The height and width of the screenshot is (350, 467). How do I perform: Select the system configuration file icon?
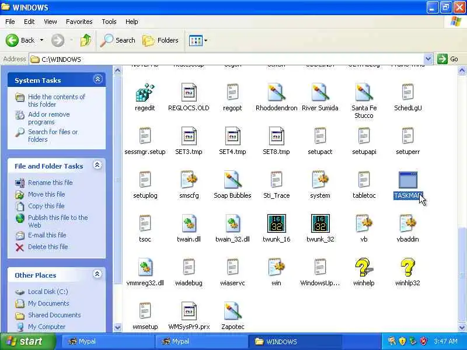pyautogui.click(x=320, y=180)
